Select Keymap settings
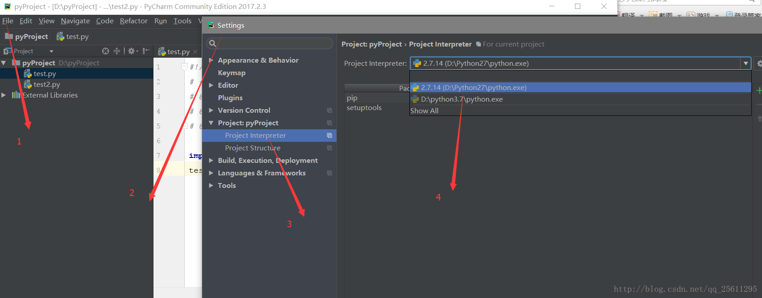 (x=231, y=73)
